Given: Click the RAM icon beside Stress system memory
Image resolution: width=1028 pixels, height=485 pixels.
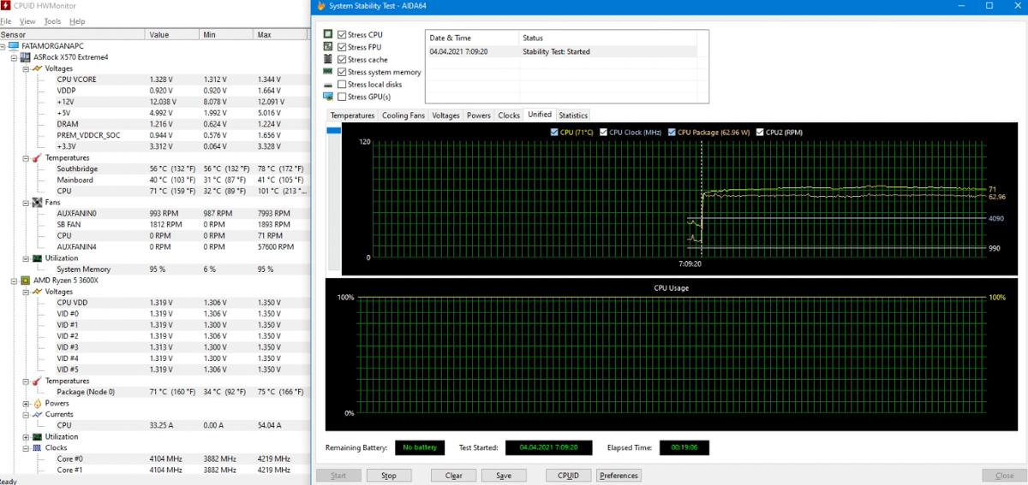Looking at the screenshot, I should tap(328, 72).
